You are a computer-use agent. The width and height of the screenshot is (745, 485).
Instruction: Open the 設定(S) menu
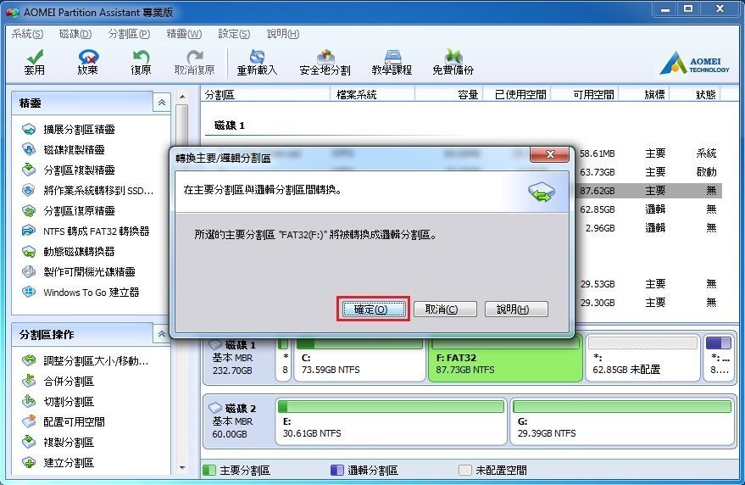point(234,34)
